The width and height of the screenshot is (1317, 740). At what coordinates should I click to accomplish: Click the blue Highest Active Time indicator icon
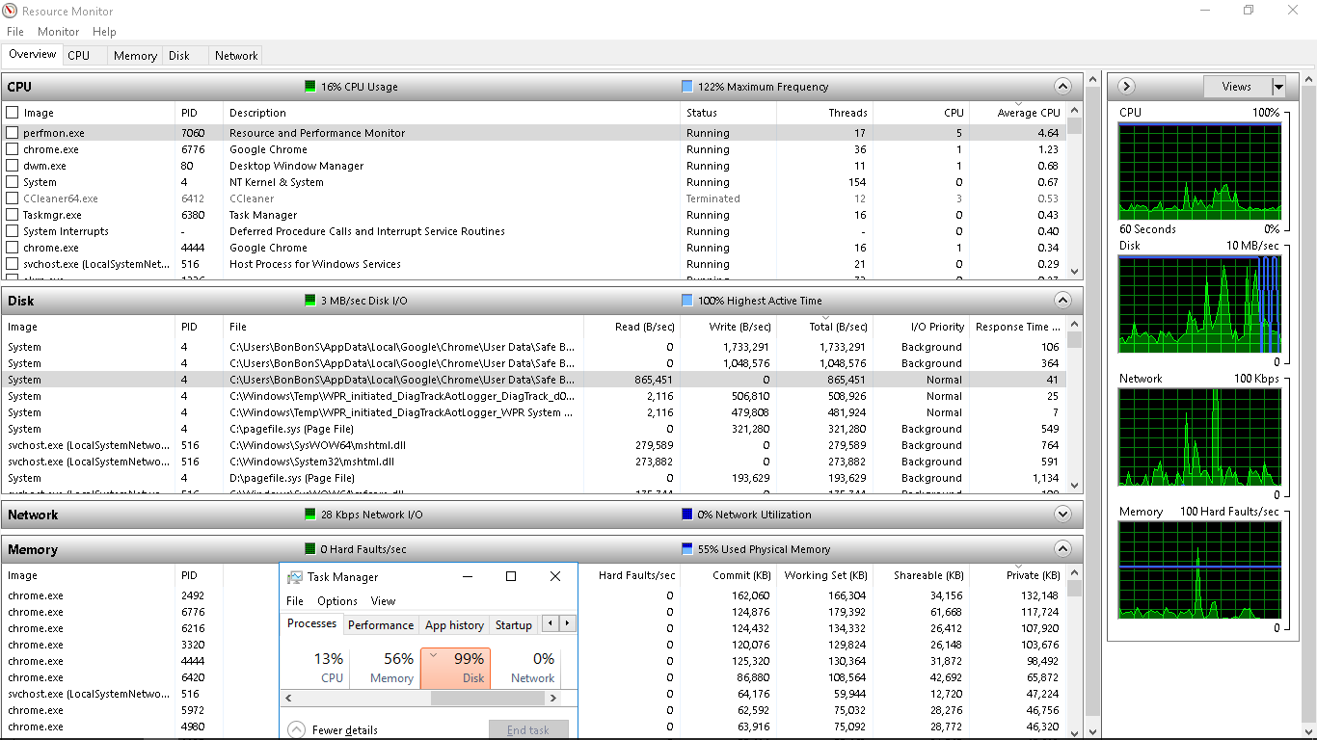pyautogui.click(x=687, y=301)
